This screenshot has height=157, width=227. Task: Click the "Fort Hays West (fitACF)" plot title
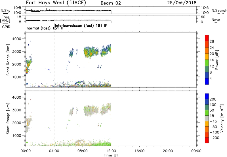click(x=56, y=3)
